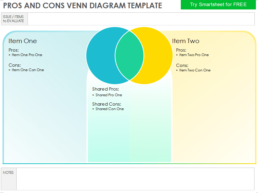Select the 'Cons:' label under Item Two

pos(182,66)
